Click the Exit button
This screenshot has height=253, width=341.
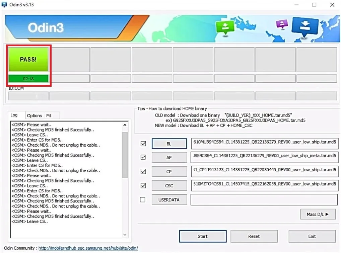[312, 236]
